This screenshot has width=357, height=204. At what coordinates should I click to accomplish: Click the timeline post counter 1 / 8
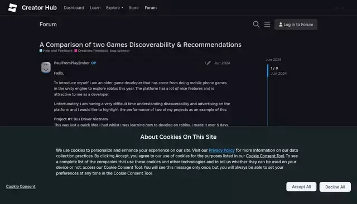274,68
